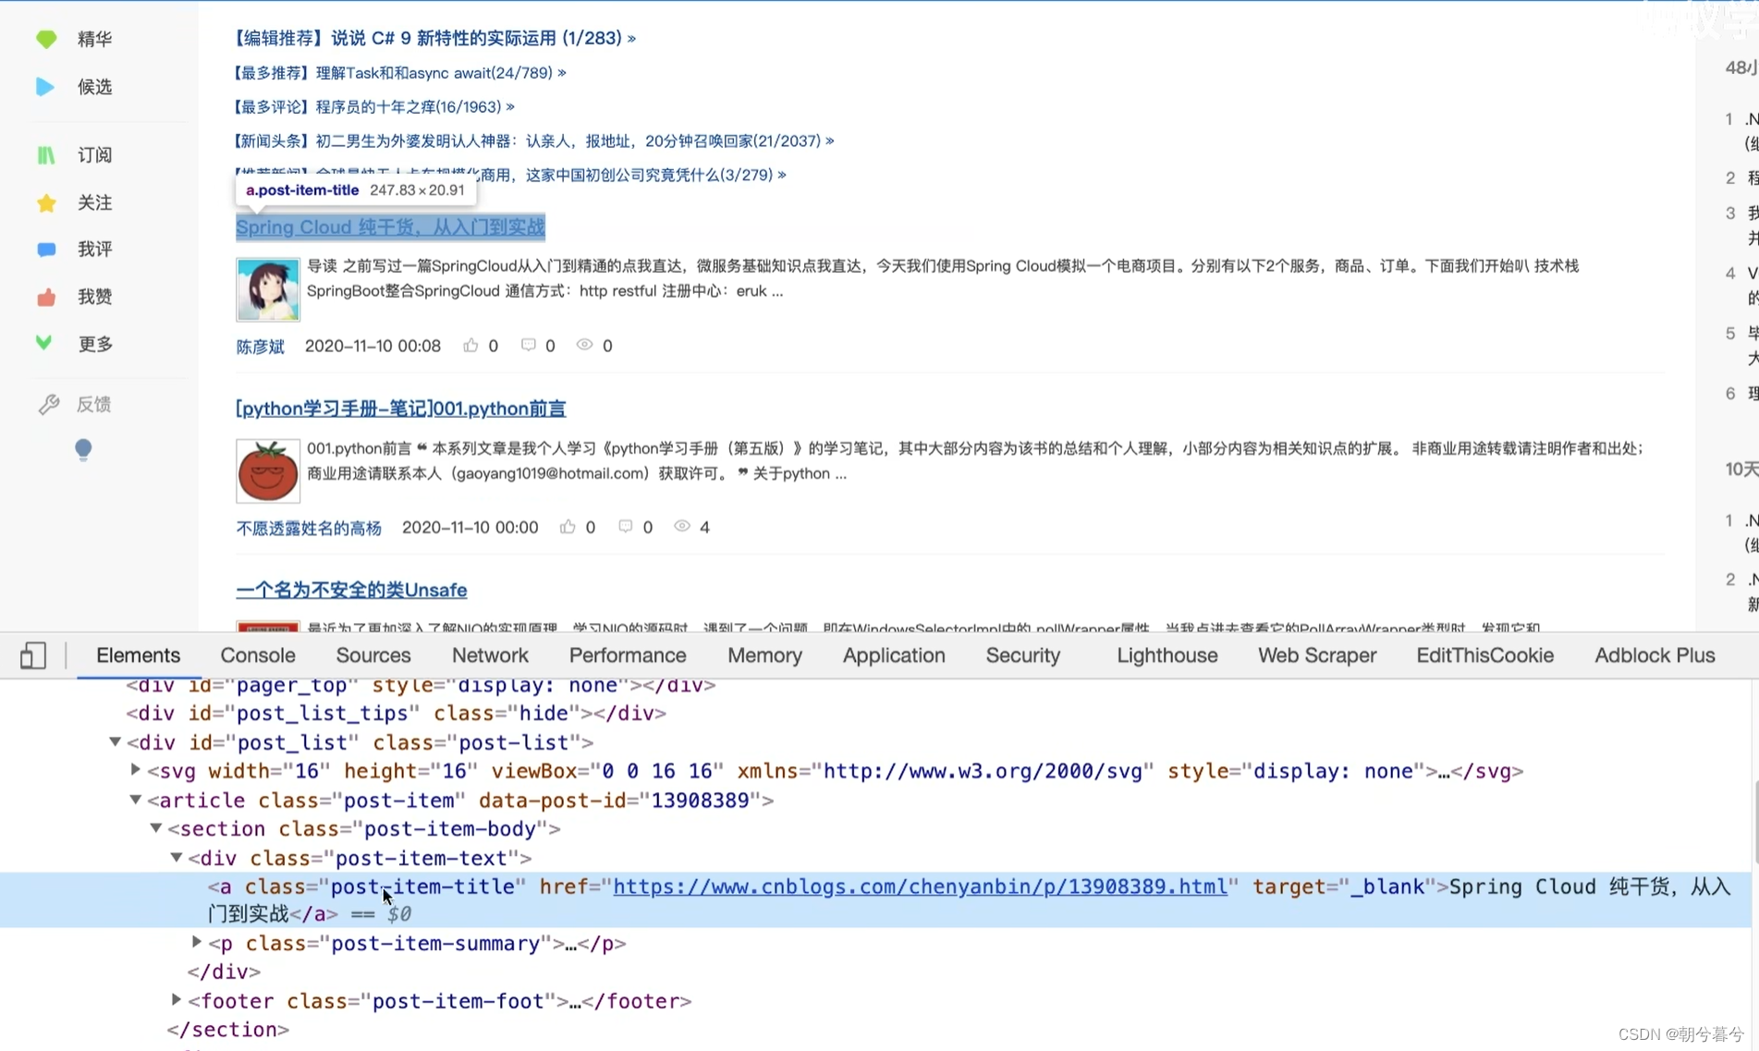Viewport: 1759px width, 1051px height.
Task: Switch to the Memory tab
Action: point(764,655)
